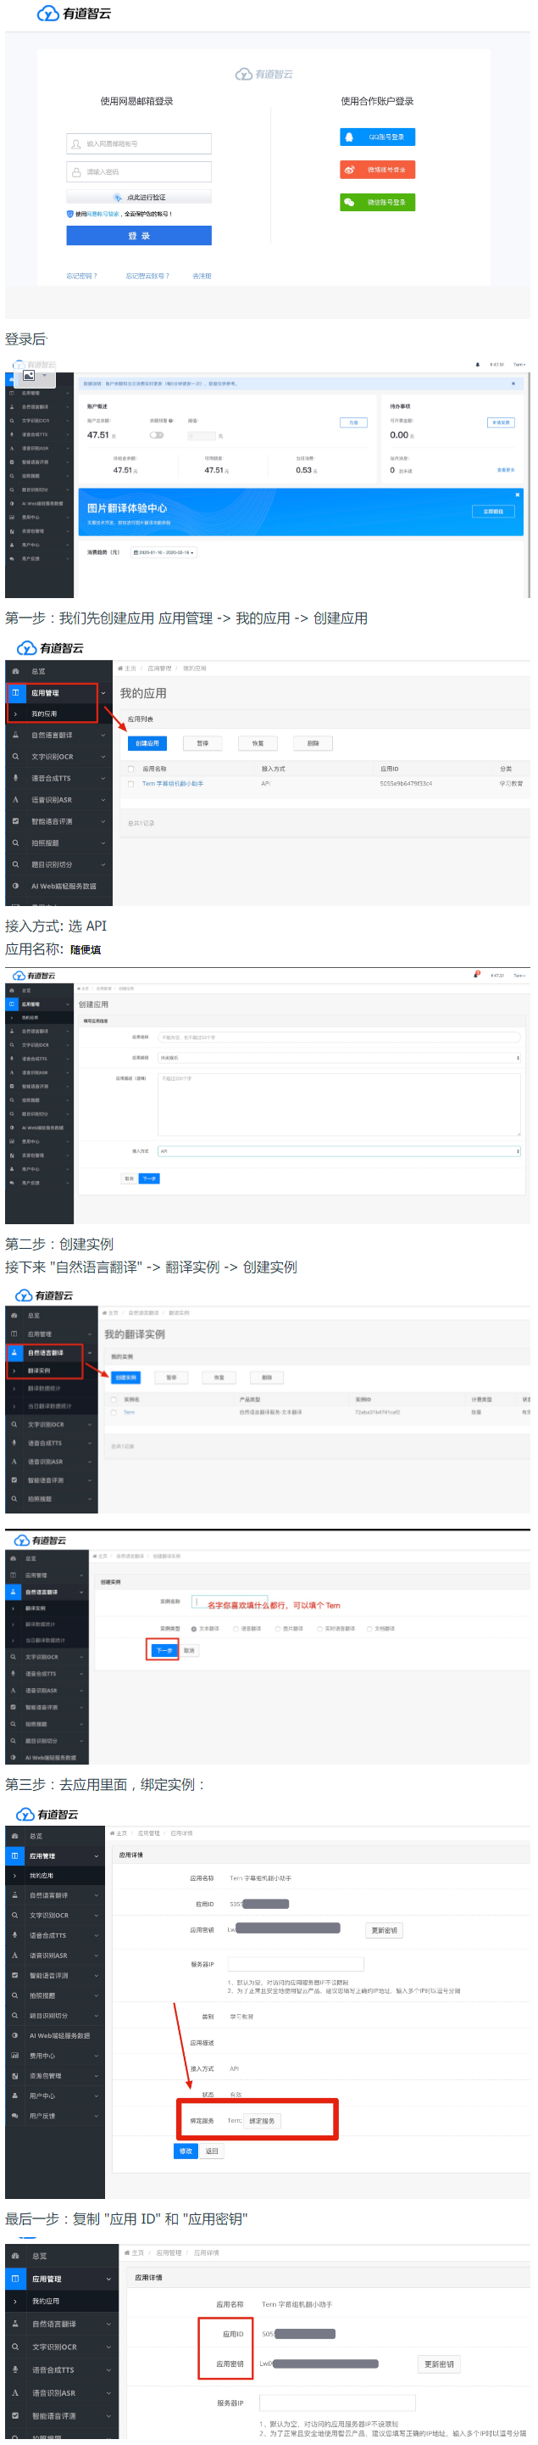The image size is (538, 2445).
Task: Expand 自然语言翻译 chevron in 第三步 sidebar
Action: [x=96, y=1894]
